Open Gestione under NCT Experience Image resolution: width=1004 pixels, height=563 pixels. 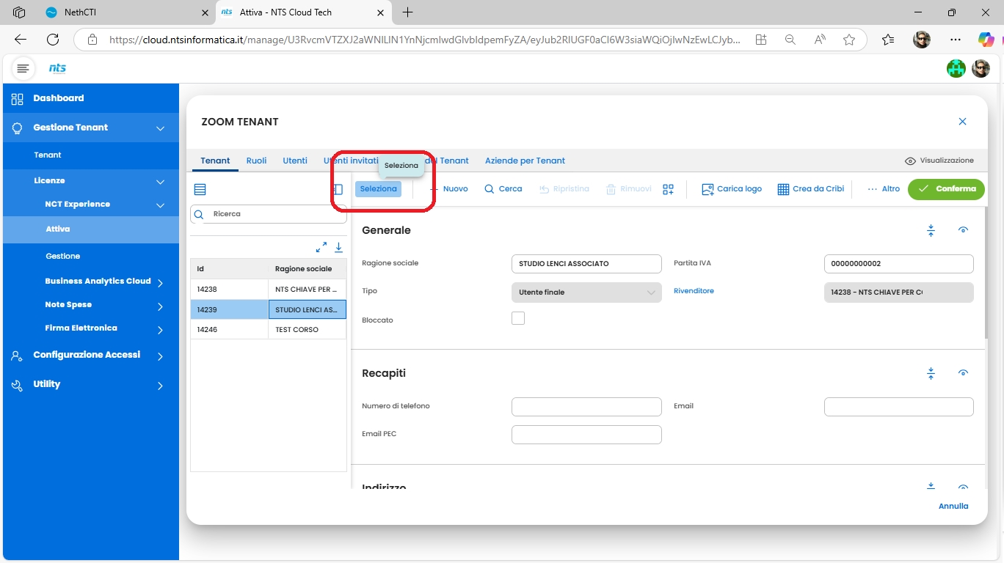tap(63, 257)
